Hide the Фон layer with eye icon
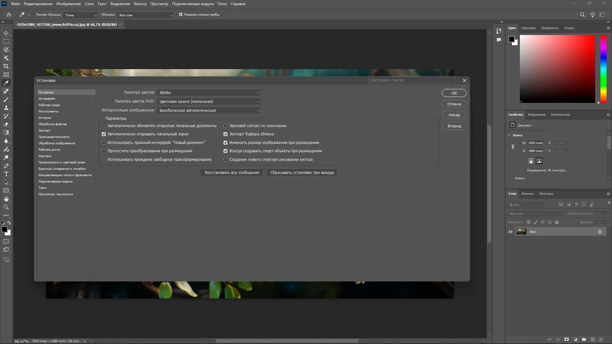Screen dimensions: 612x344 510,232
